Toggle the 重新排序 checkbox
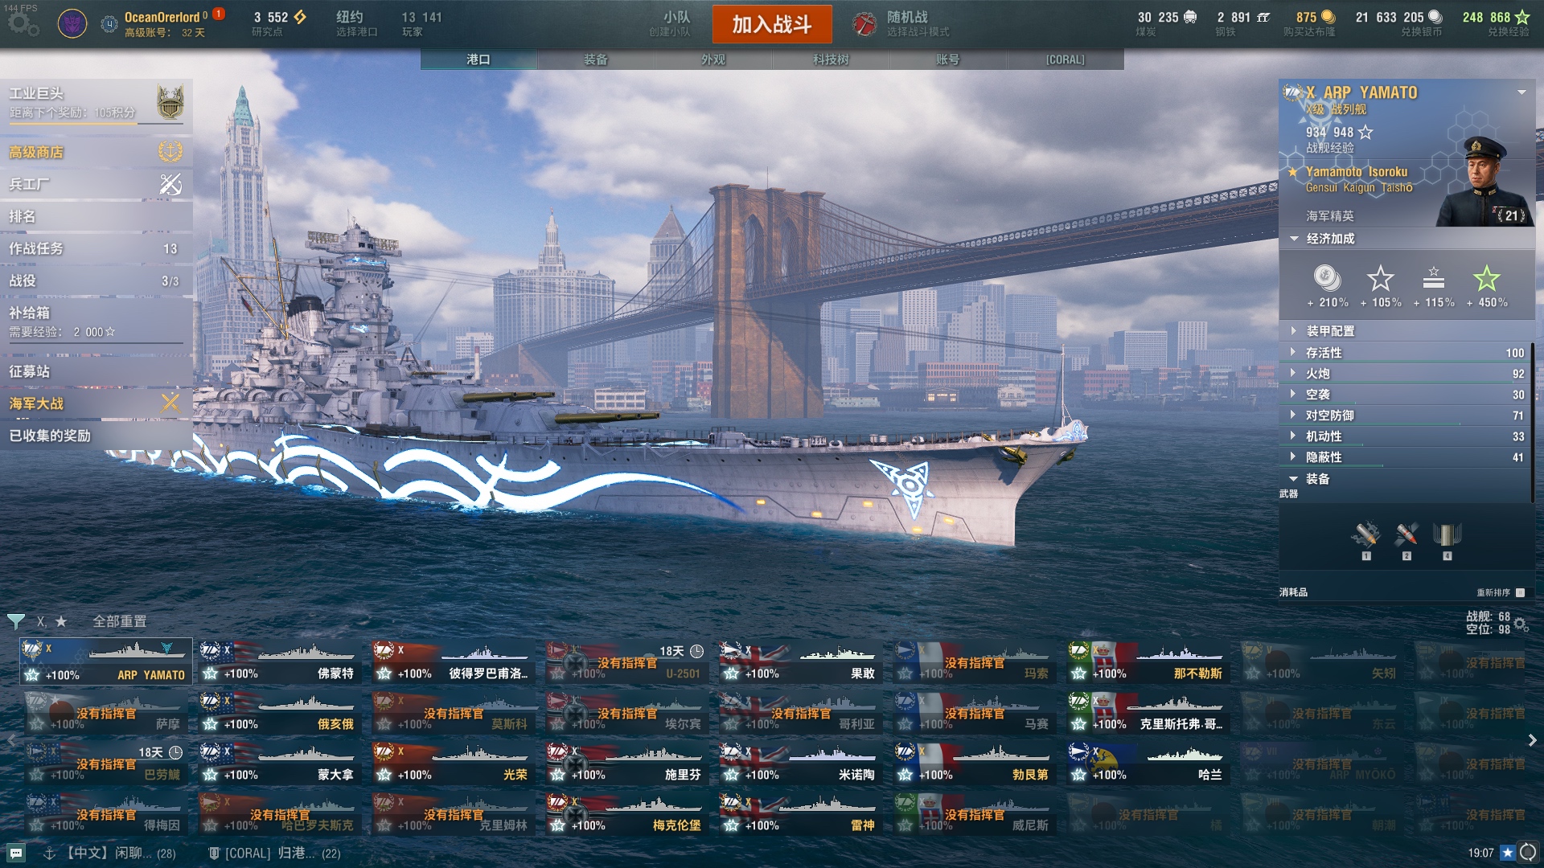Viewport: 1544px width, 868px height. [x=1520, y=592]
